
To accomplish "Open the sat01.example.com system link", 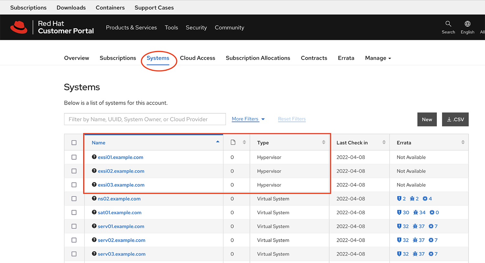I will point(119,212).
